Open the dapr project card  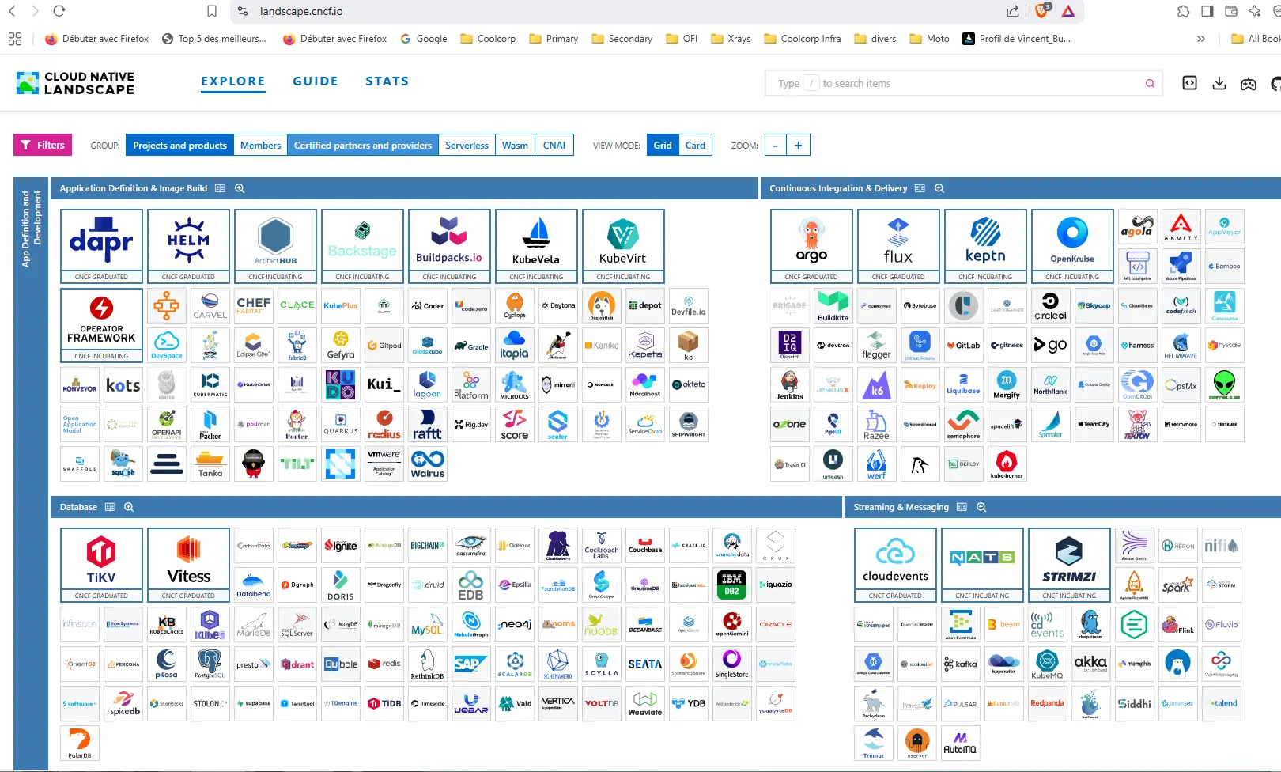(101, 246)
